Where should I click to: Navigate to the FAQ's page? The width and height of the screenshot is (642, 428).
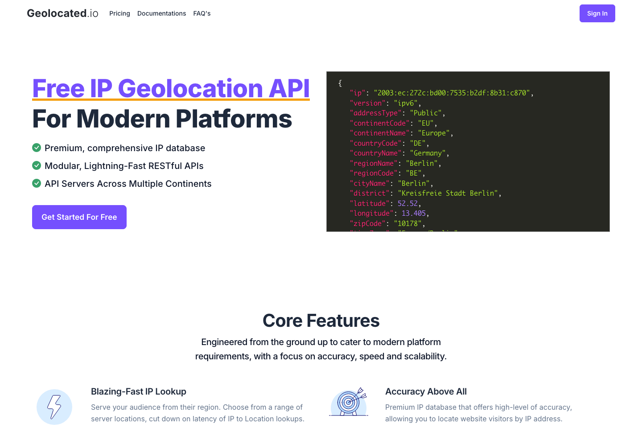(x=202, y=13)
